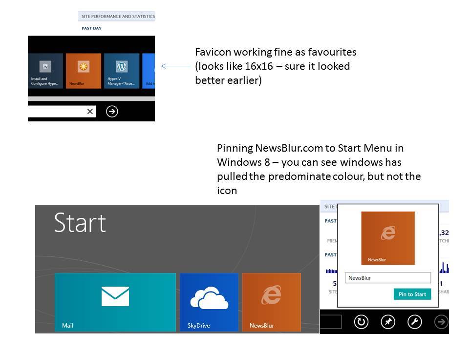This screenshot has height=351, width=469.
Task: Click the pin site icon
Action: pyautogui.click(x=388, y=322)
